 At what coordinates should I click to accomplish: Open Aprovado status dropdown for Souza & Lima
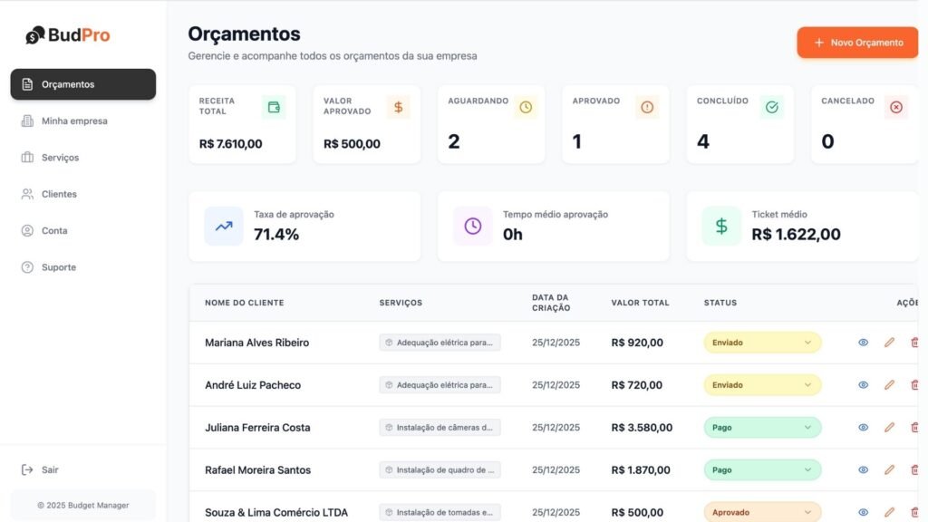[762, 512]
